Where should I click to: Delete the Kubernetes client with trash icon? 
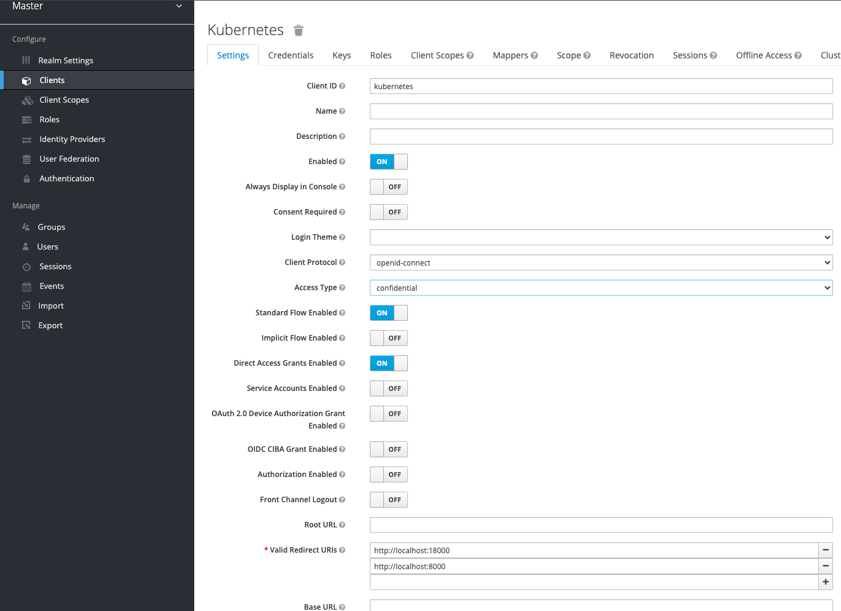[299, 30]
